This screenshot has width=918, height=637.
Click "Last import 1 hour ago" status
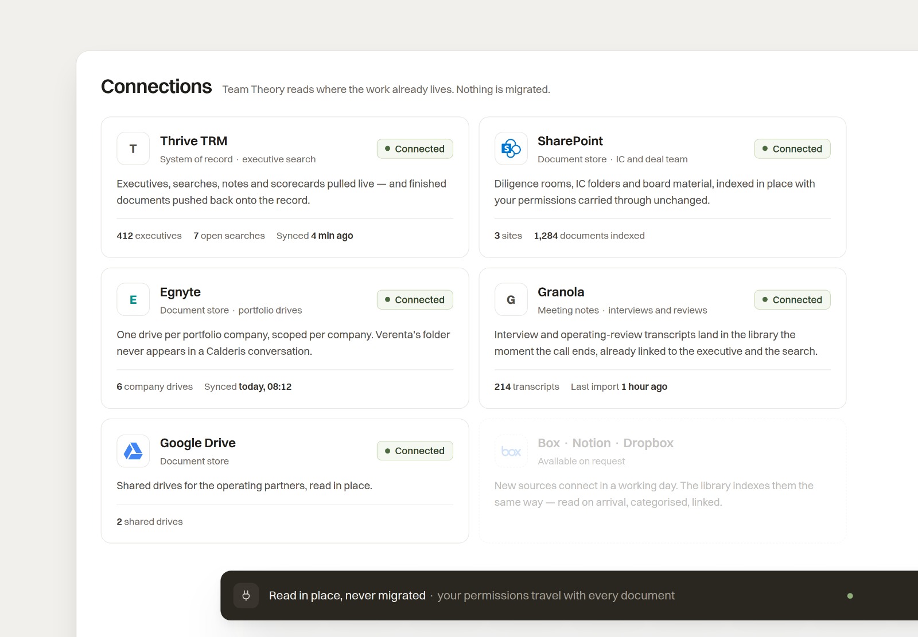click(619, 386)
